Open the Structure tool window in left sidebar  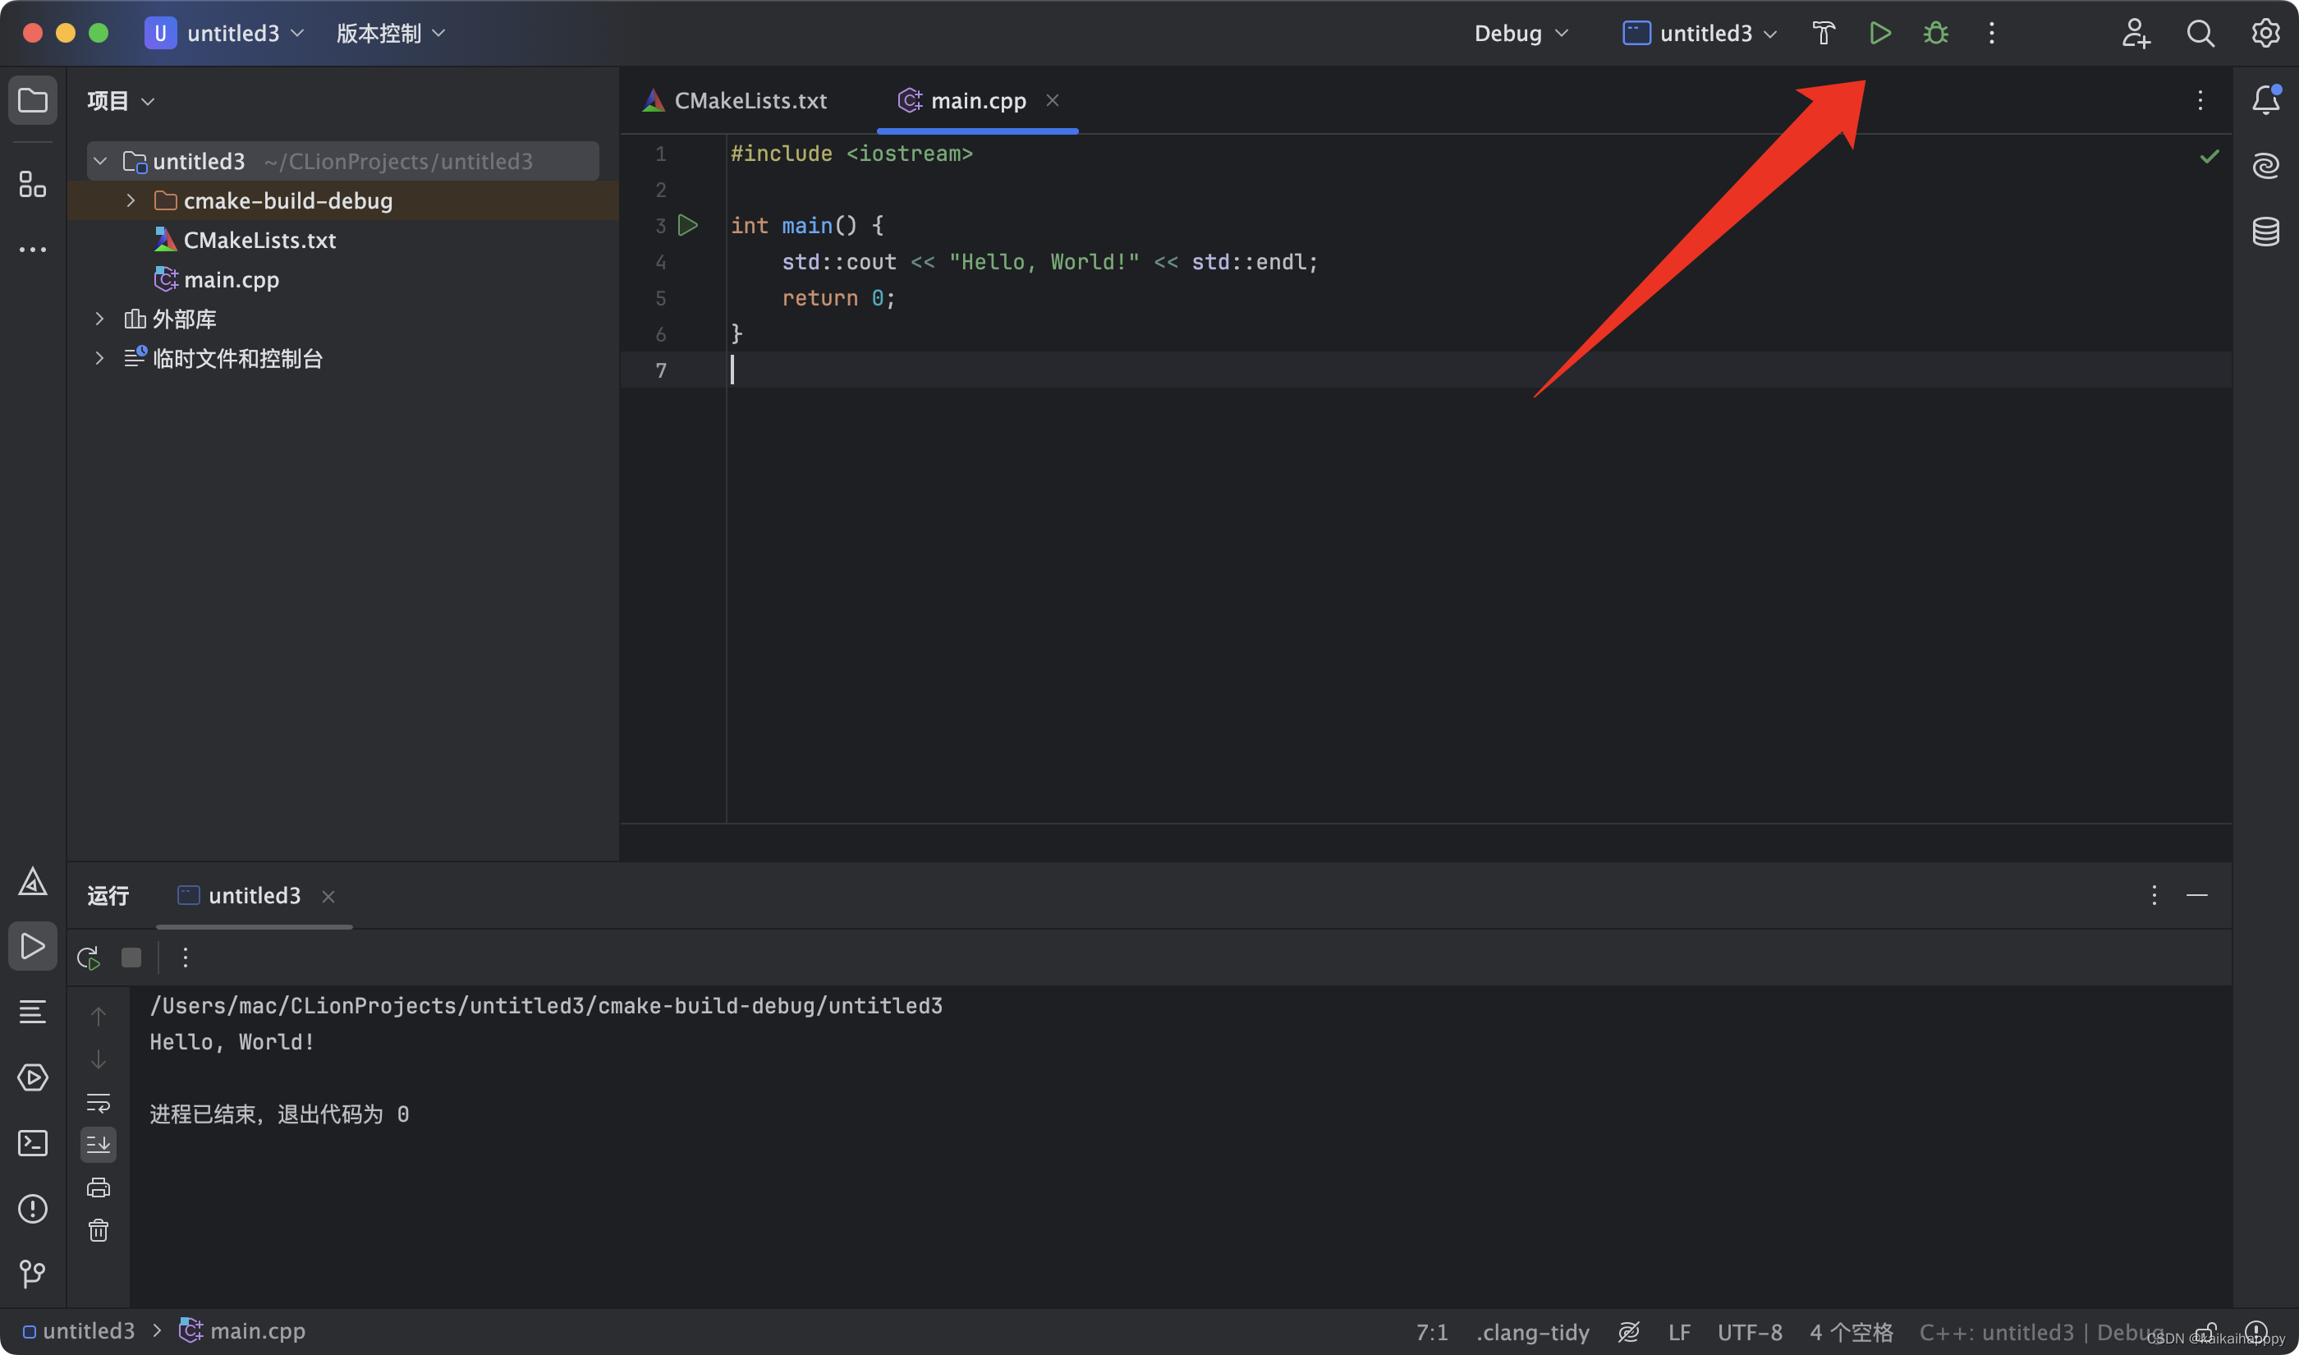33,185
